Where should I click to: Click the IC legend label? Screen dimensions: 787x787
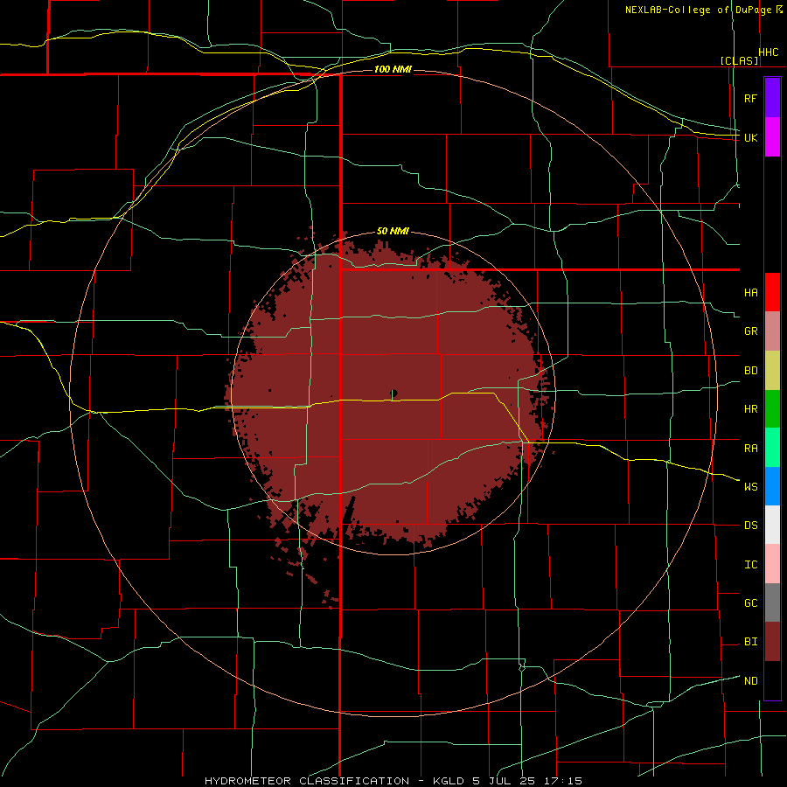point(750,565)
